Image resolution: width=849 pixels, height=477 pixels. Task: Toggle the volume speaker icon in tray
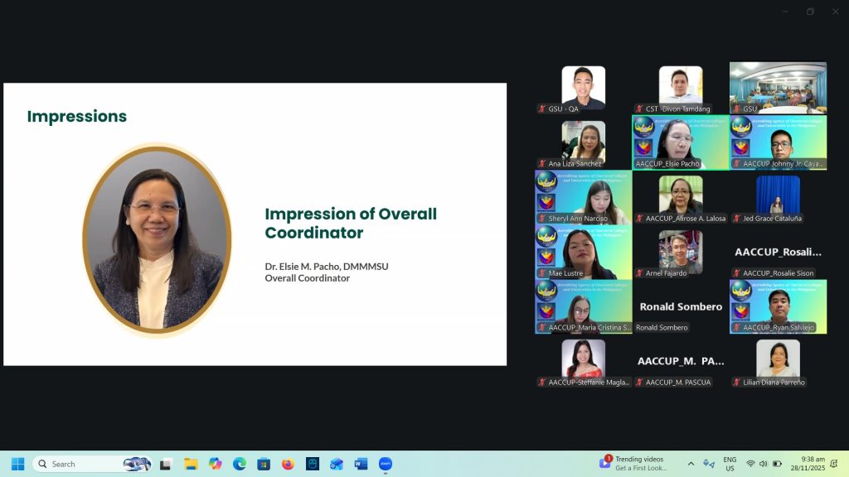point(763,464)
